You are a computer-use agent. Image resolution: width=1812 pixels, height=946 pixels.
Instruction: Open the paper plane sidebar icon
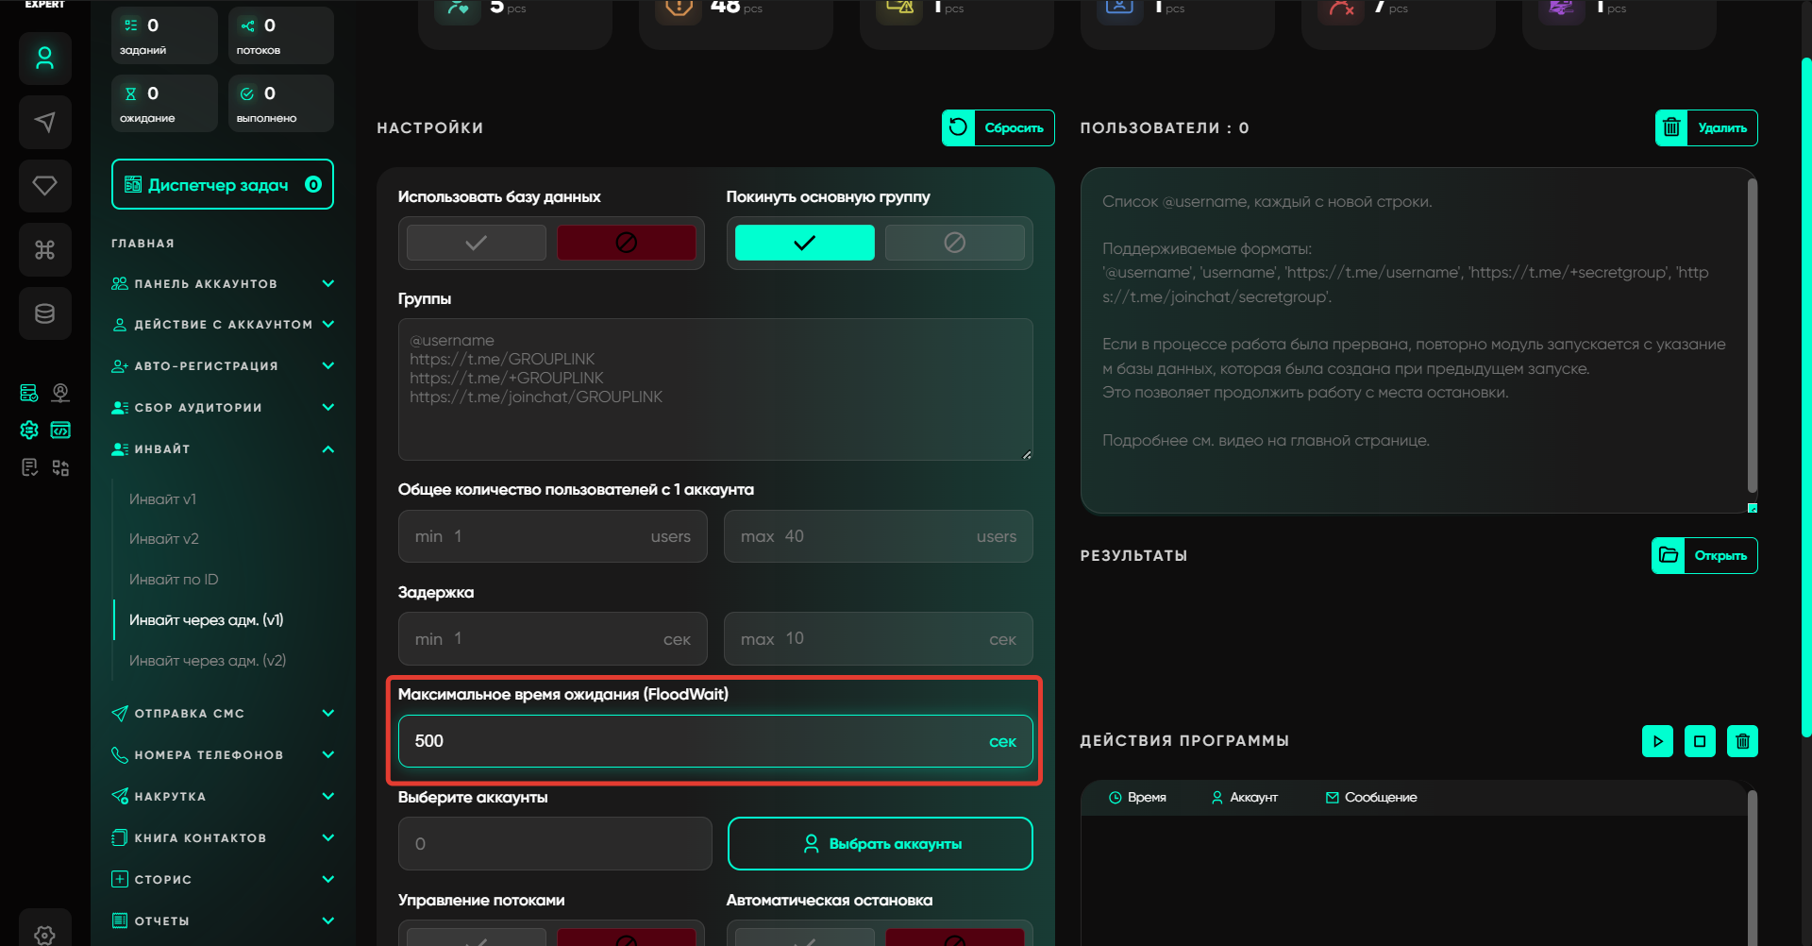pyautogui.click(x=44, y=122)
